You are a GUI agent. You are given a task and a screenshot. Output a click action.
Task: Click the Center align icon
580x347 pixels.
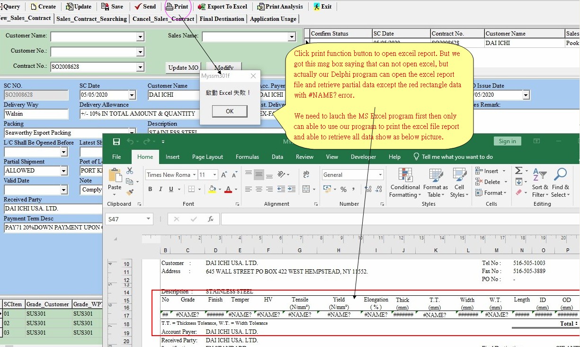pyautogui.click(x=259, y=189)
